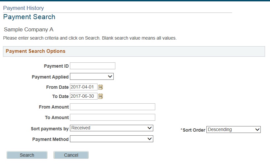Click the Search button
This screenshot has width=270, height=164.
click(27, 155)
